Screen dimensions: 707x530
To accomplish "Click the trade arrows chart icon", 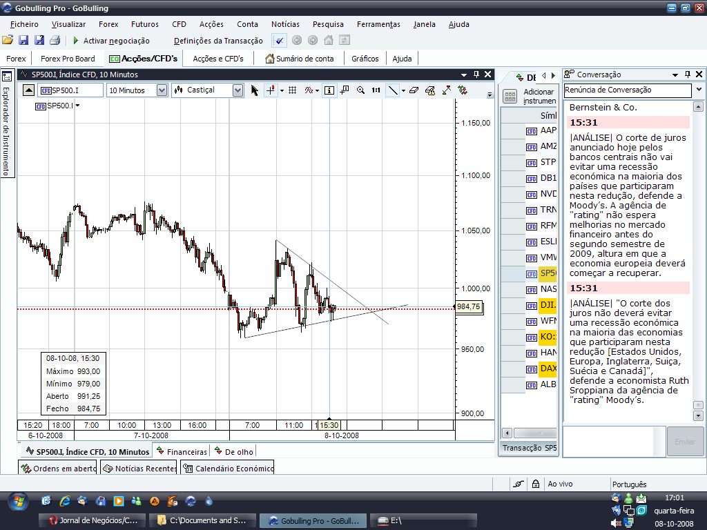I will [x=463, y=90].
